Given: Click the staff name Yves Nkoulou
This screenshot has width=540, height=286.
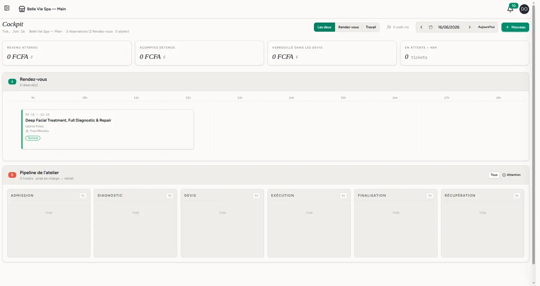Looking at the screenshot, I should click(39, 131).
